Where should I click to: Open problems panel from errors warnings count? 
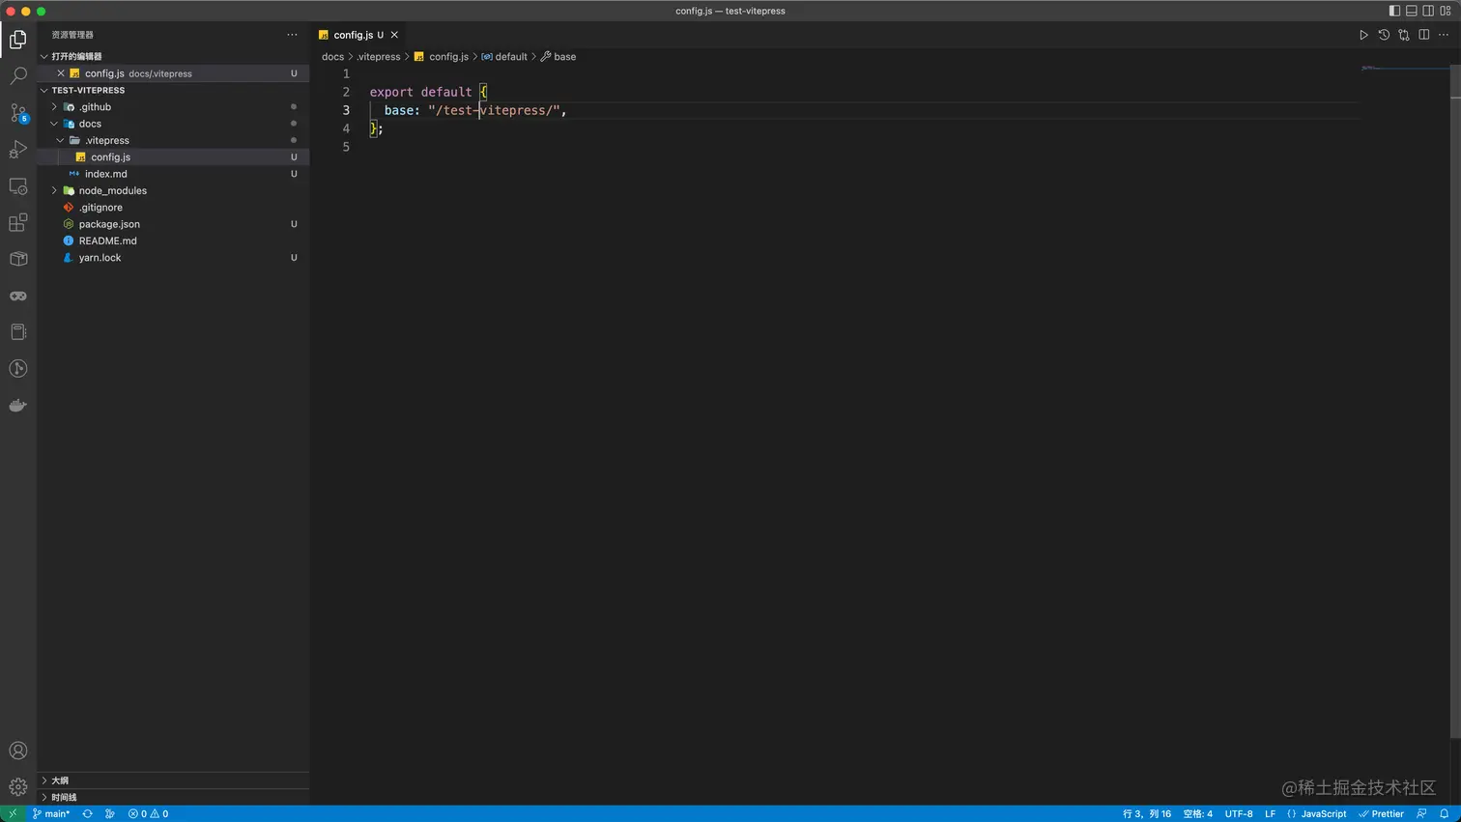click(x=148, y=813)
